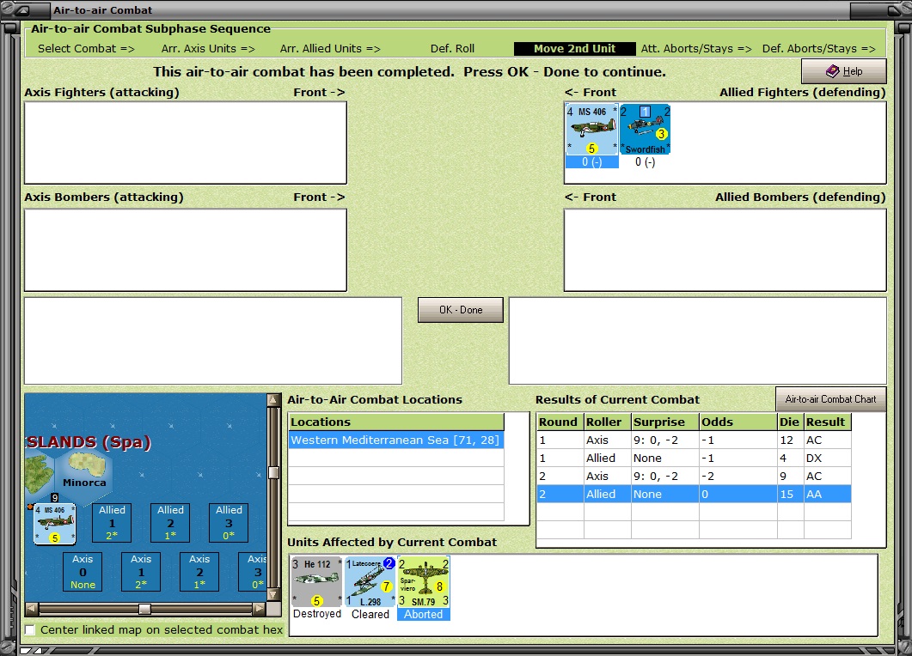Click the MS 406 counter on the mini map
Viewport: 912px width, 656px height.
pos(55,524)
